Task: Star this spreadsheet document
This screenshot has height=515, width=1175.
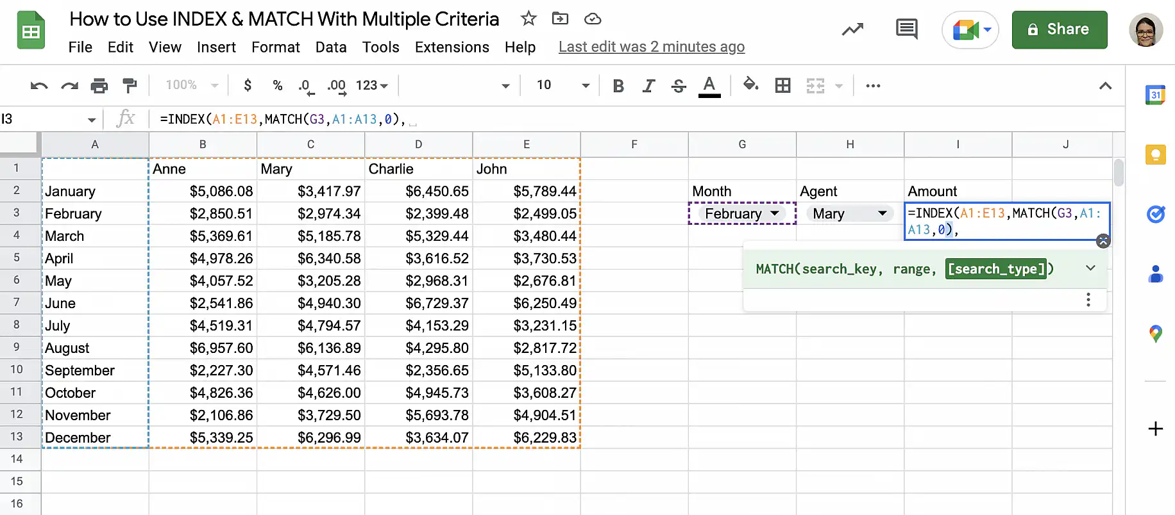Action: tap(528, 19)
